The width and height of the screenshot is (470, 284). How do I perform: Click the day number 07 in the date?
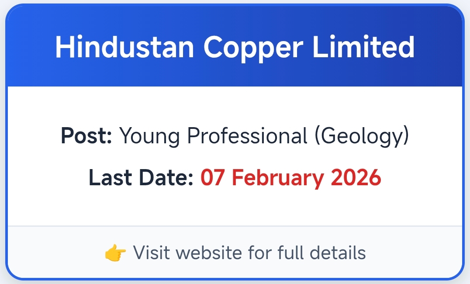pos(213,178)
